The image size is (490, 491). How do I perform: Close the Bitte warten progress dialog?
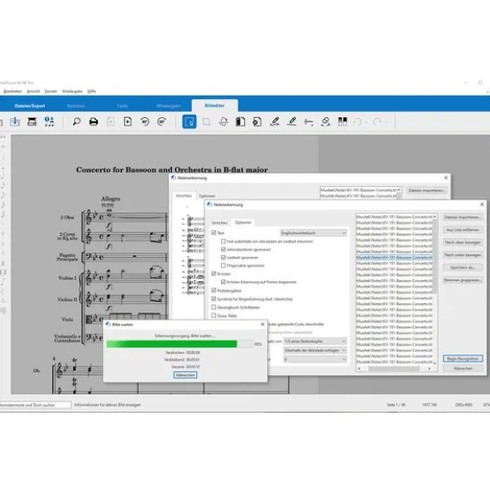(x=262, y=324)
